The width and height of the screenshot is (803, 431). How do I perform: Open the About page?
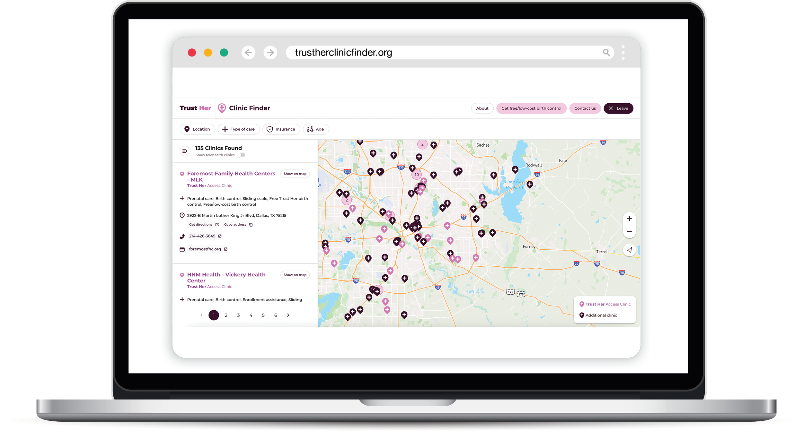click(482, 108)
